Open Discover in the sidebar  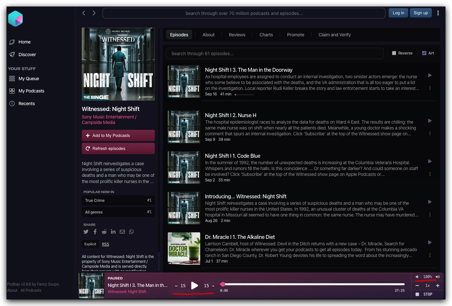[x=27, y=55]
